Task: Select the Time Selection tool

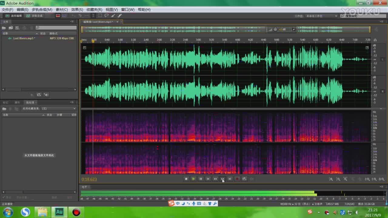Action: pyautogui.click(x=93, y=15)
